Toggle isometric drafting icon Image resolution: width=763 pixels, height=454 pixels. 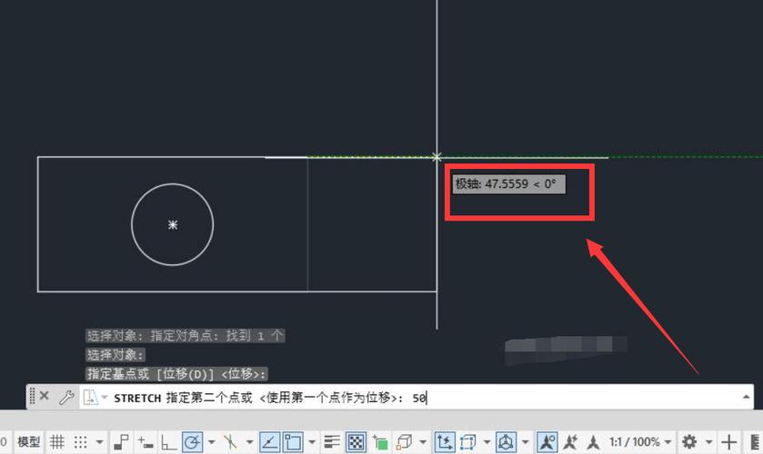coord(231,442)
